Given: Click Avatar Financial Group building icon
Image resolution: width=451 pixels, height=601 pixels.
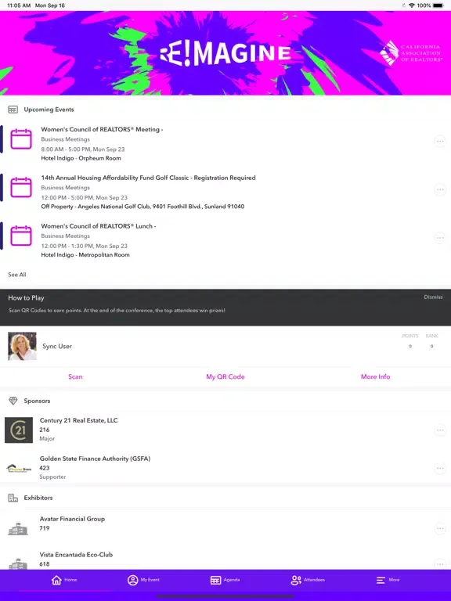Looking at the screenshot, I should point(18,529).
